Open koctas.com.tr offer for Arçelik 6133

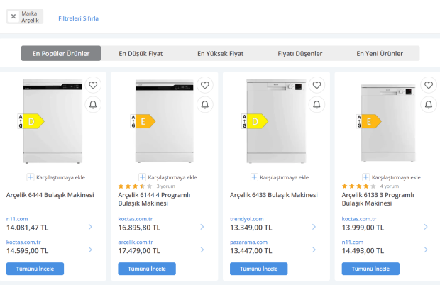[x=359, y=219]
